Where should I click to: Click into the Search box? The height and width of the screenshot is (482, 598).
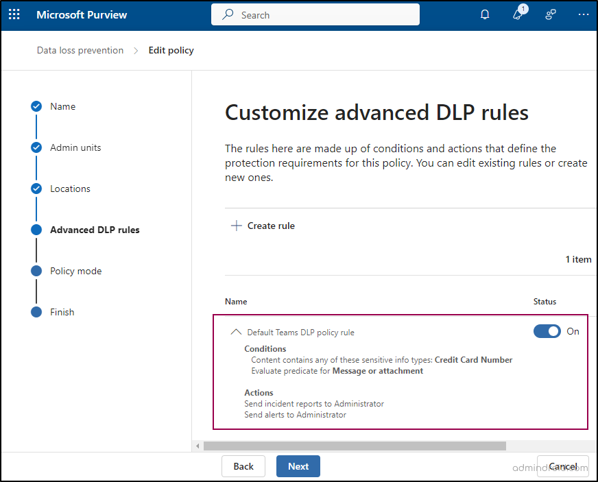[322, 14]
